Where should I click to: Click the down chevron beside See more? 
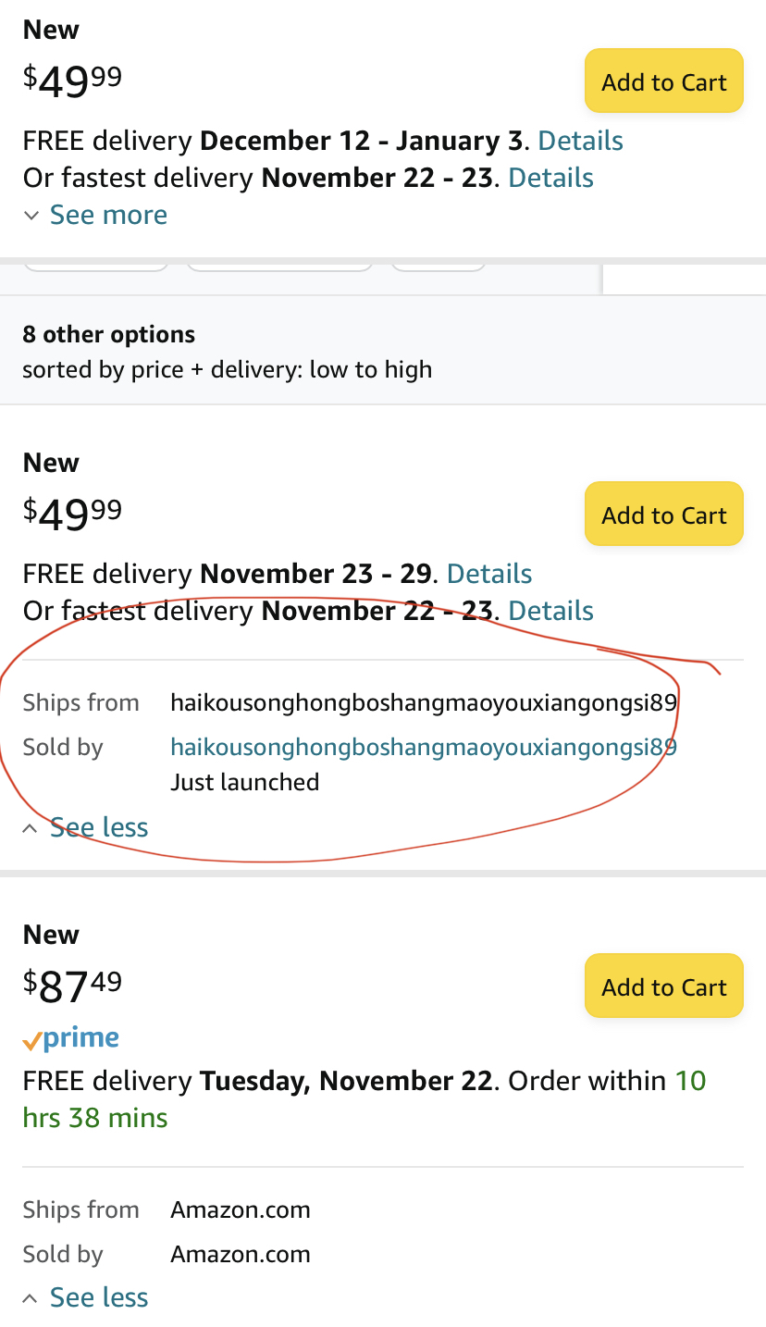pyautogui.click(x=31, y=216)
